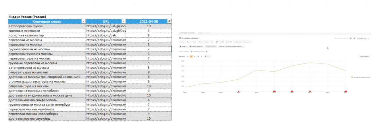The height and width of the screenshot is (128, 385).
Task: Open the date range picker field
Action: (x=224, y=42)
